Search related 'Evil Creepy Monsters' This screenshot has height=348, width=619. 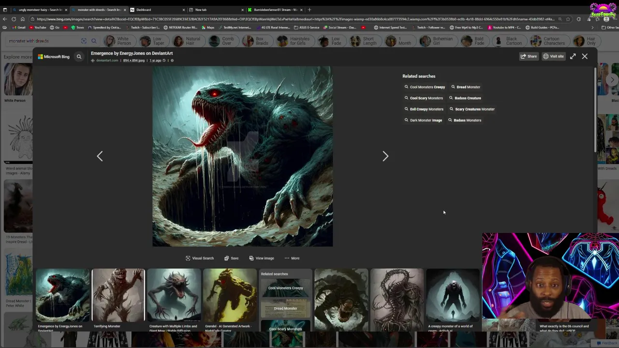click(424, 109)
